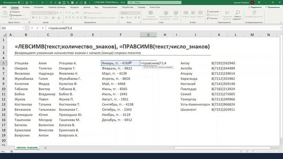Click Enter checkmark in formula bar
This screenshot has width=283, height=159.
coord(37,28)
